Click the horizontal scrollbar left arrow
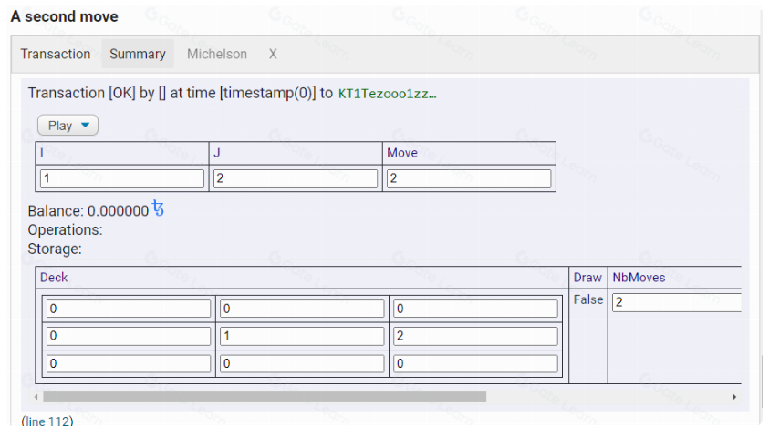This screenshot has width=769, height=426. [37, 398]
